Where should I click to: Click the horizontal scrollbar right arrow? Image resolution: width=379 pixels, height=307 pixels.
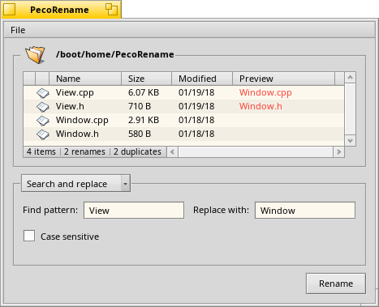click(338, 152)
